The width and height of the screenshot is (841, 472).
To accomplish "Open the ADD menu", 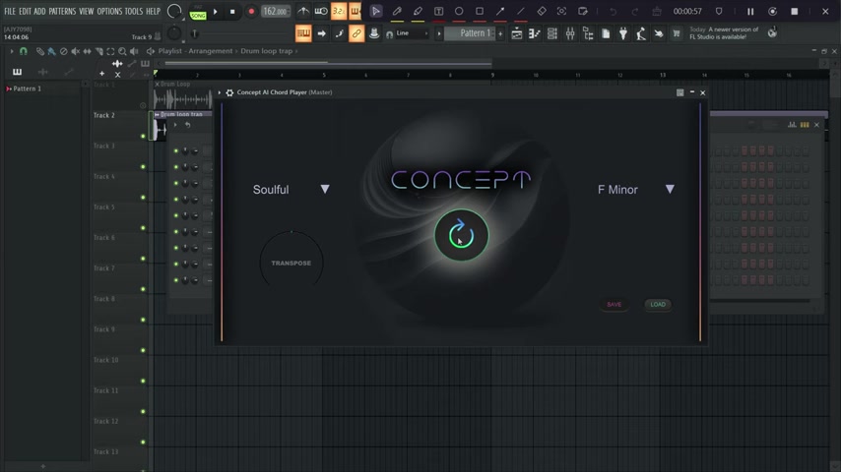I will tap(39, 11).
